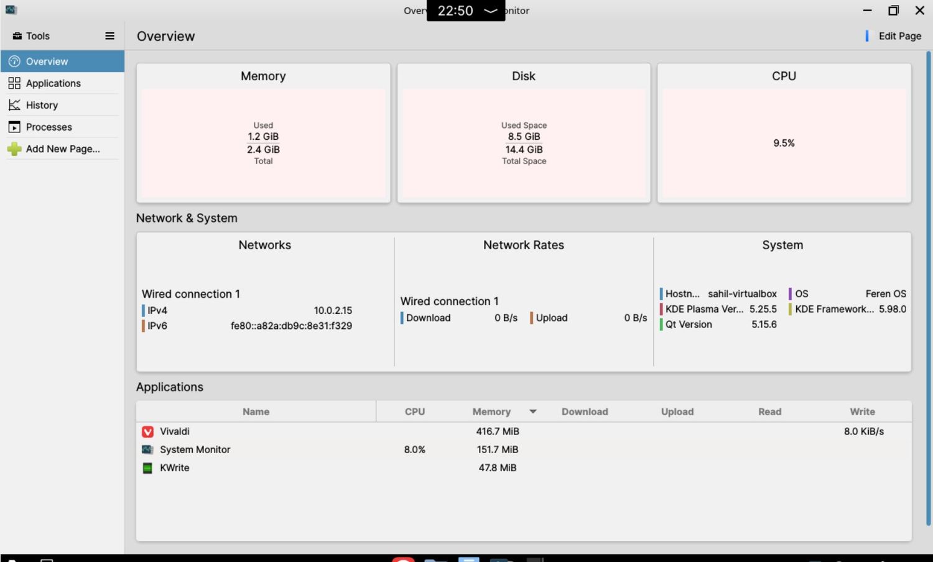Image resolution: width=933 pixels, height=562 pixels.
Task: Open History page via its chart icon
Action: pos(14,105)
